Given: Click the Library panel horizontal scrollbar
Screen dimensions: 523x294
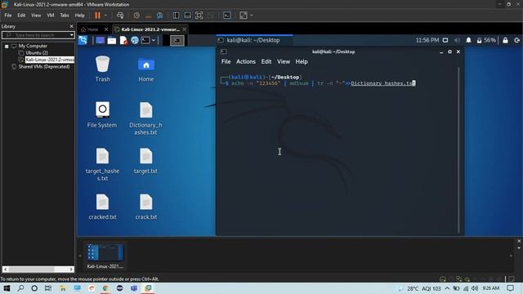Looking at the screenshot, I should pos(38,269).
